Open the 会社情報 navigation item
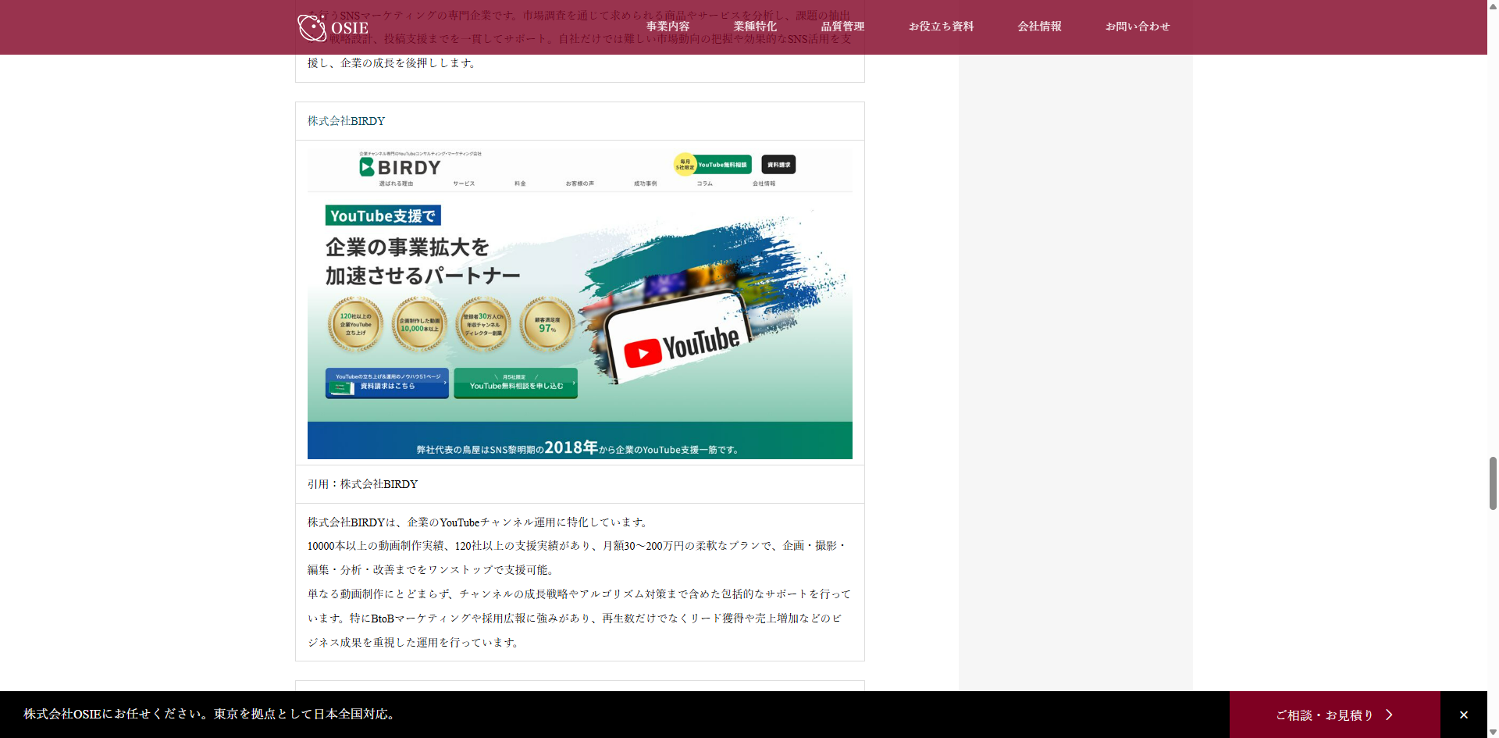This screenshot has width=1499, height=738. [1039, 27]
